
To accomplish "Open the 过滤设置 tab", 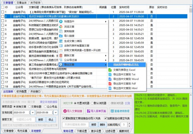I will pos(110,131).
